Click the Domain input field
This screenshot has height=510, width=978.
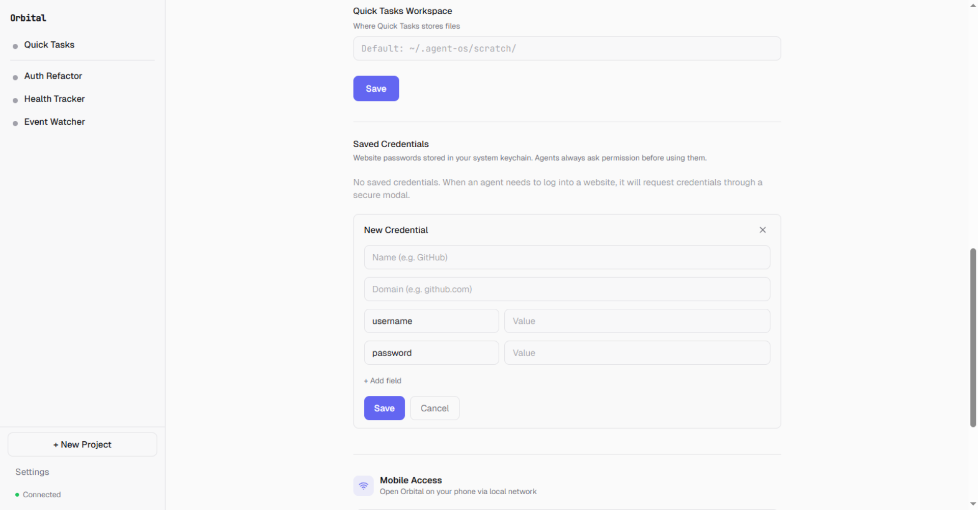pos(566,289)
